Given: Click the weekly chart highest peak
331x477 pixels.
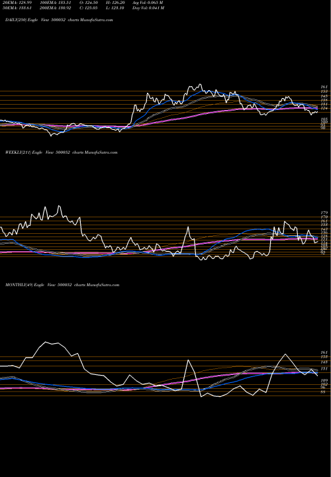Looking at the screenshot, I should (59, 206).
